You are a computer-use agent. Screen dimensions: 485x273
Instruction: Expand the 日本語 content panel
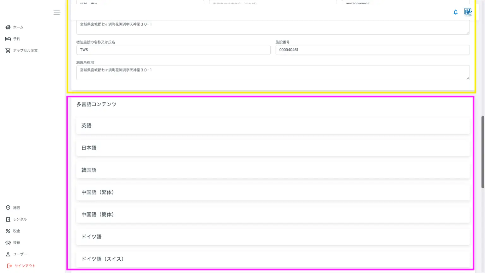[273, 148]
